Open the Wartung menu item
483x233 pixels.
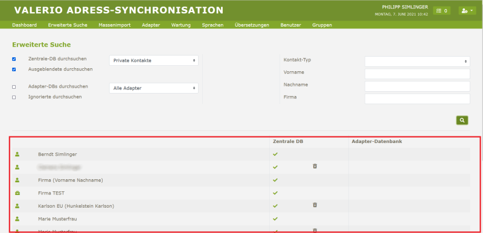click(x=181, y=25)
